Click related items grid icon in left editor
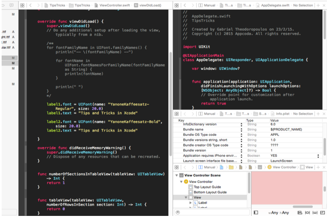This screenshot has width=328, height=217. (x=22, y=5)
